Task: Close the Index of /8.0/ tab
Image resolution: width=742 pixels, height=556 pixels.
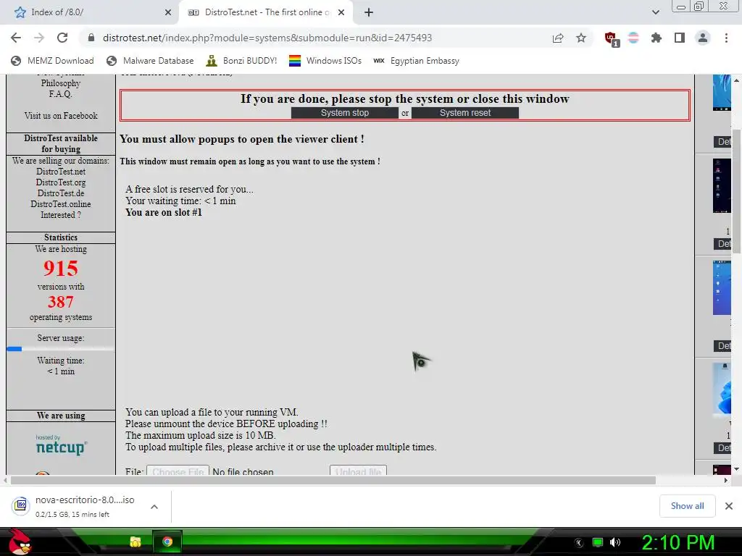Action: tap(168, 12)
